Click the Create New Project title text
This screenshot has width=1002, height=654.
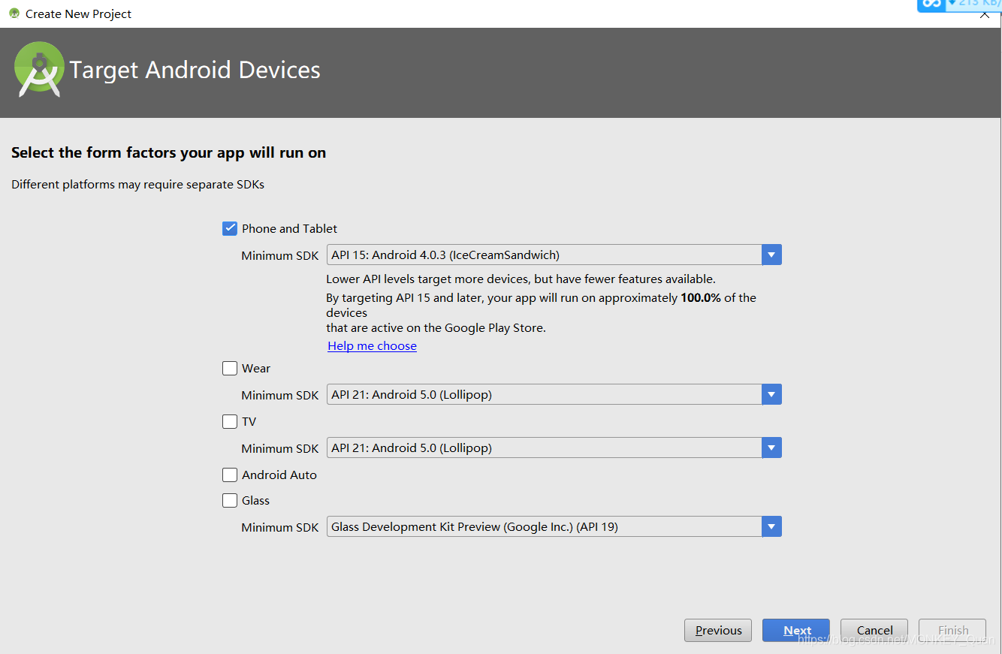tap(78, 14)
